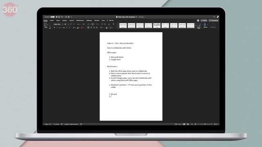Click the paragraph shading bucket icon
This screenshot has height=147, width=262.
106,28
